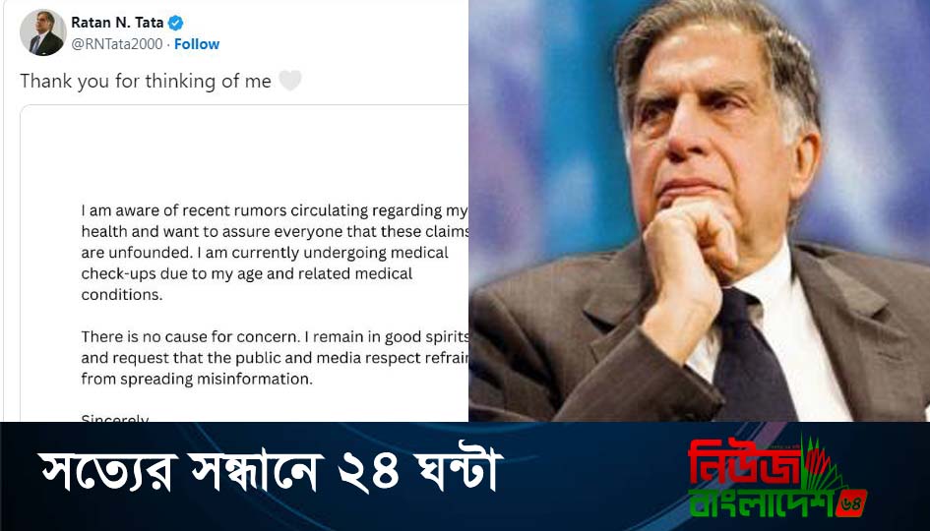This screenshot has width=930, height=531.
Task: Click the green Bengali text in logo
Action: pyautogui.click(x=762, y=500)
